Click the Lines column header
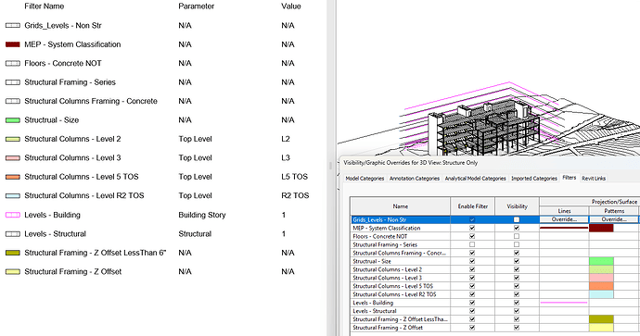640x336 pixels. 564,211
